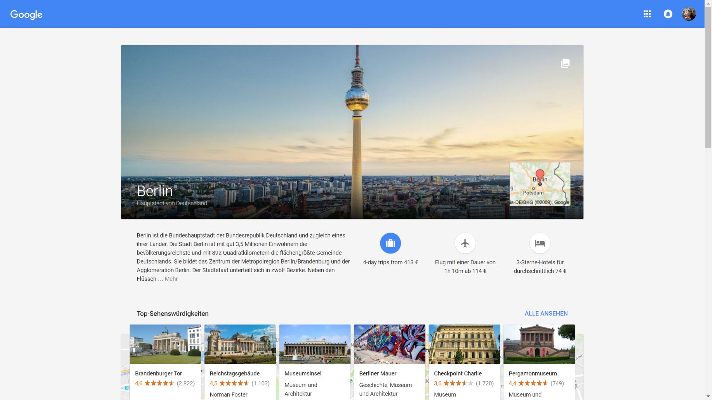Viewport: 712px width, 400px height.
Task: Click 4-day trips from 413 € text
Action: pos(390,262)
